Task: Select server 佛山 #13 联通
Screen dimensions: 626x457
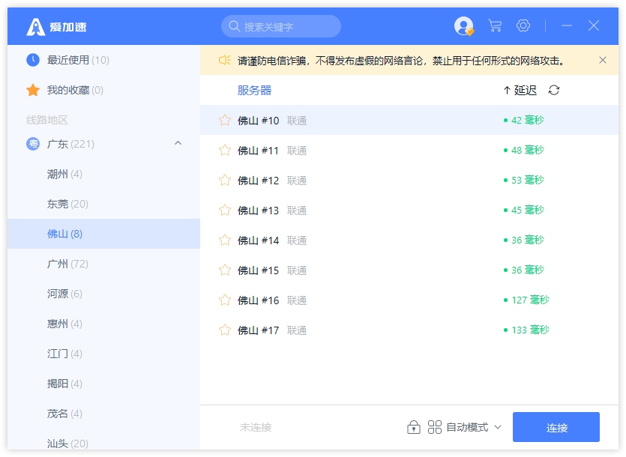Action: pyautogui.click(x=409, y=210)
